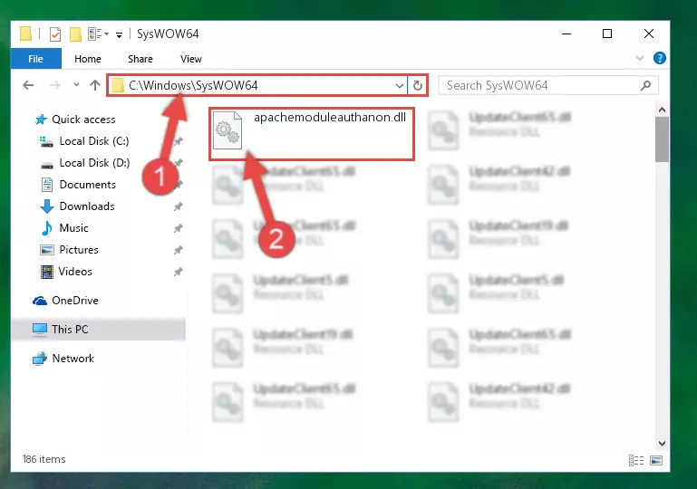697x489 pixels.
Task: Minimize the SysWOW64 window
Action: coord(566,34)
